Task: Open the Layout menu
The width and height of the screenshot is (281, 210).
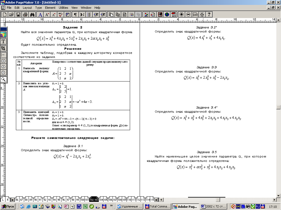Action: (27, 8)
